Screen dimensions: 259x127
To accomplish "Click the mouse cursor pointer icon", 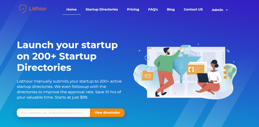I will coord(228,51).
